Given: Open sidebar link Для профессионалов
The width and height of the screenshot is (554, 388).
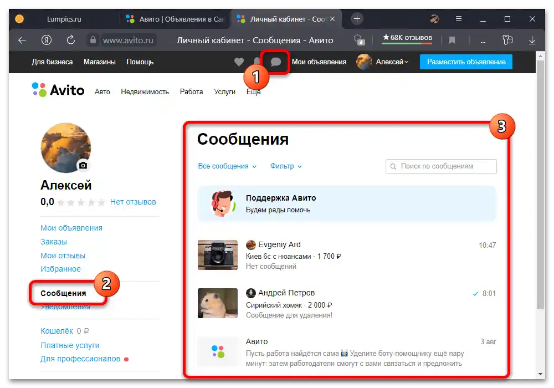Looking at the screenshot, I should coord(80,359).
